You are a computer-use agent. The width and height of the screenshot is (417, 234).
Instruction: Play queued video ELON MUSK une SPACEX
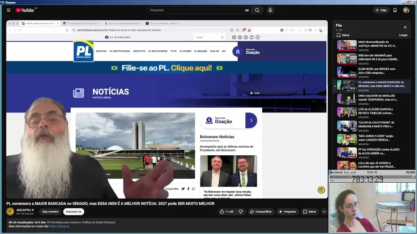tap(372, 72)
